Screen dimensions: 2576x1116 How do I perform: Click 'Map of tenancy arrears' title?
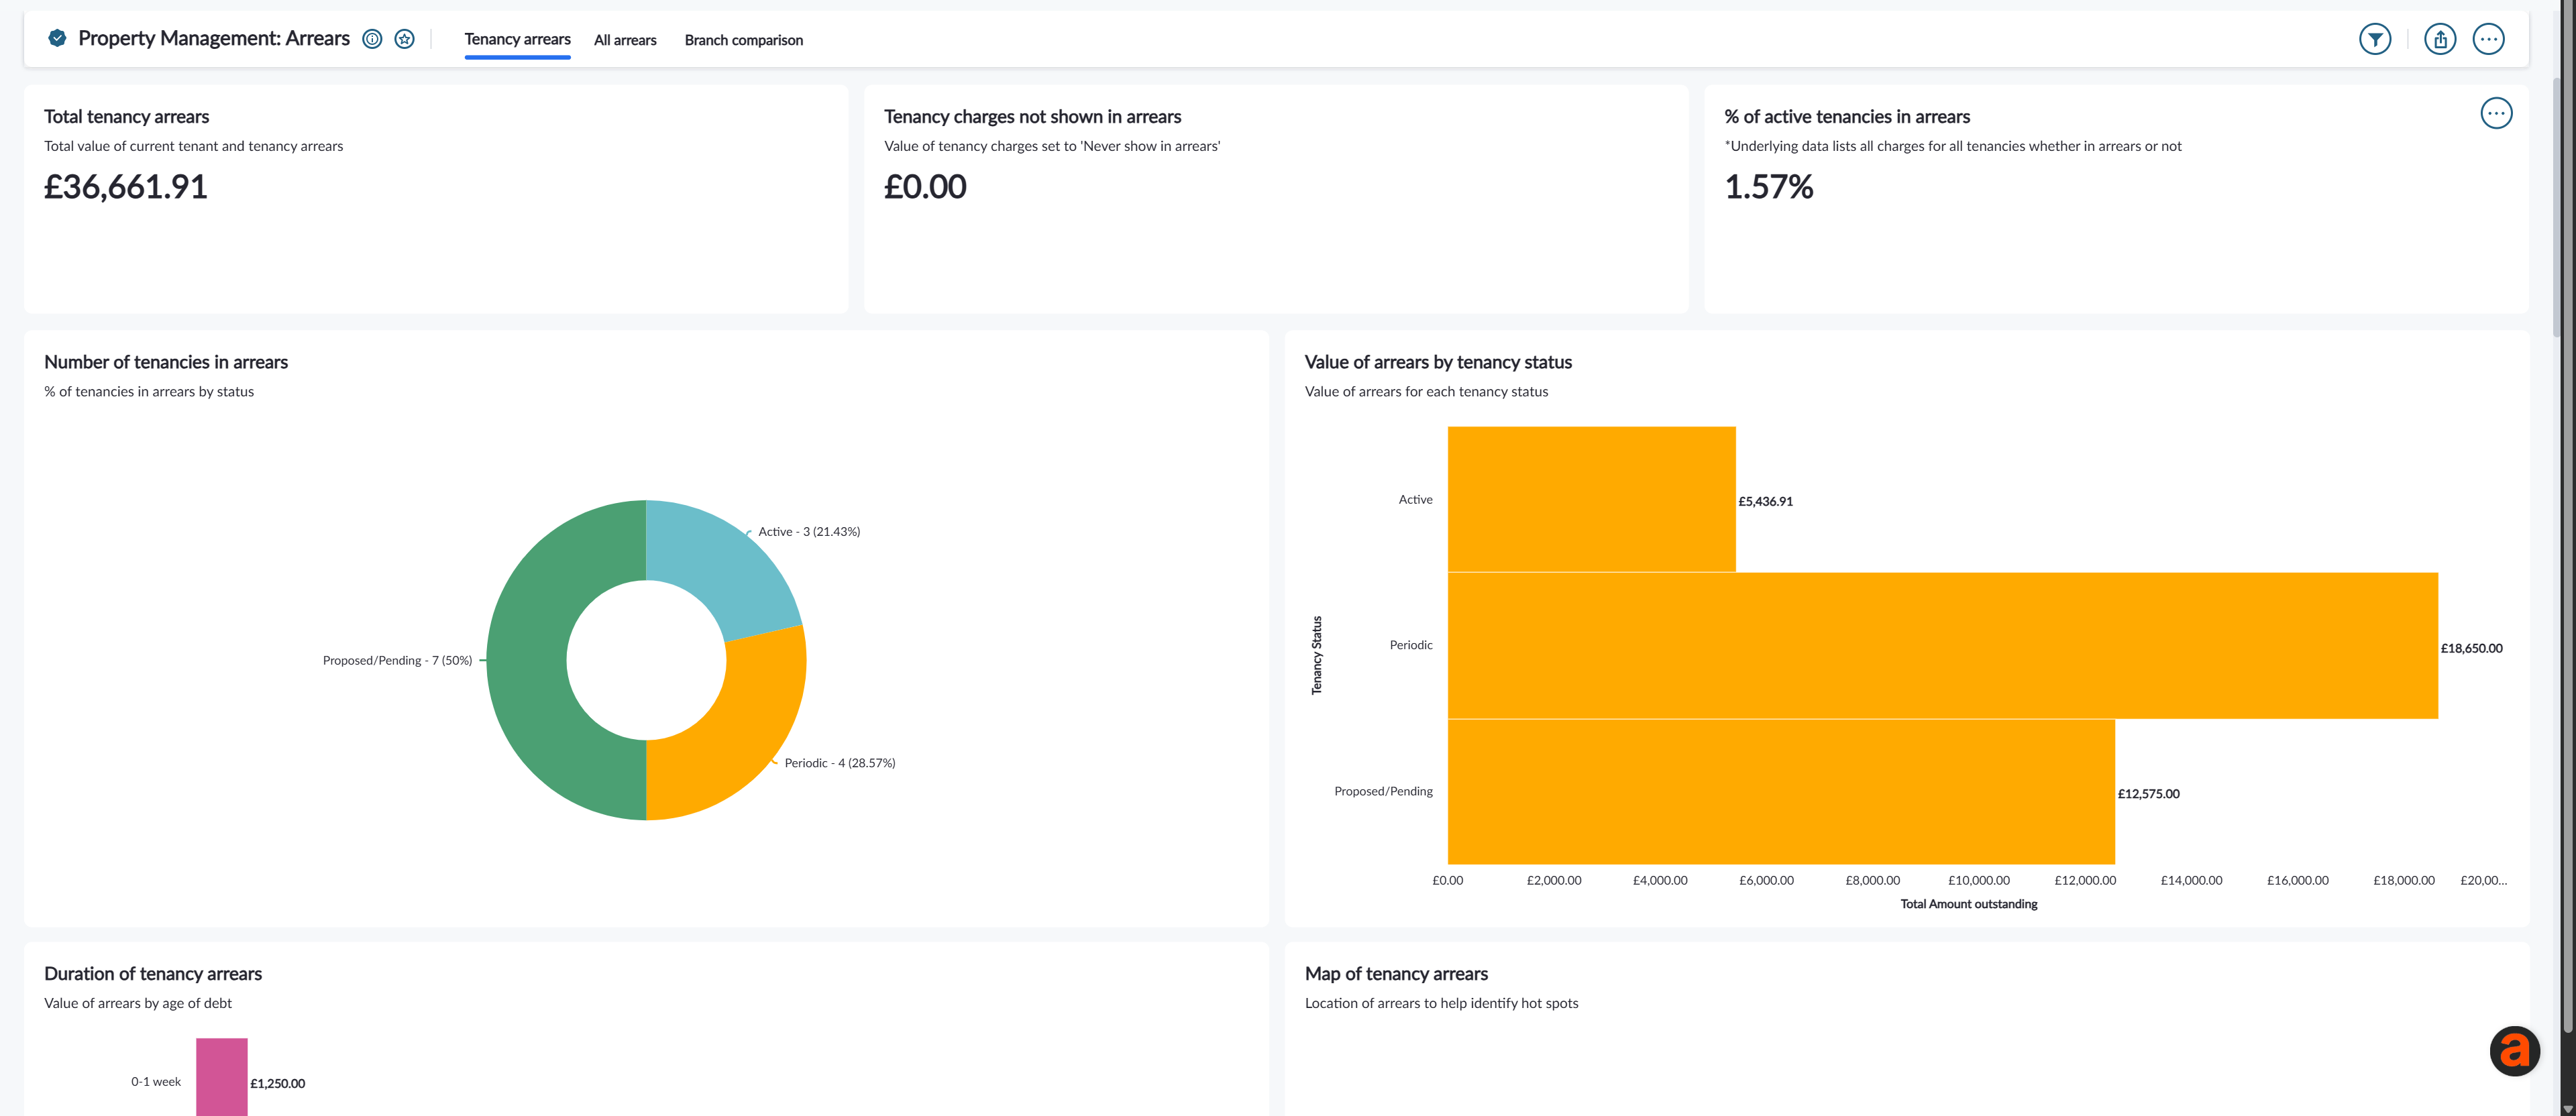point(1396,974)
